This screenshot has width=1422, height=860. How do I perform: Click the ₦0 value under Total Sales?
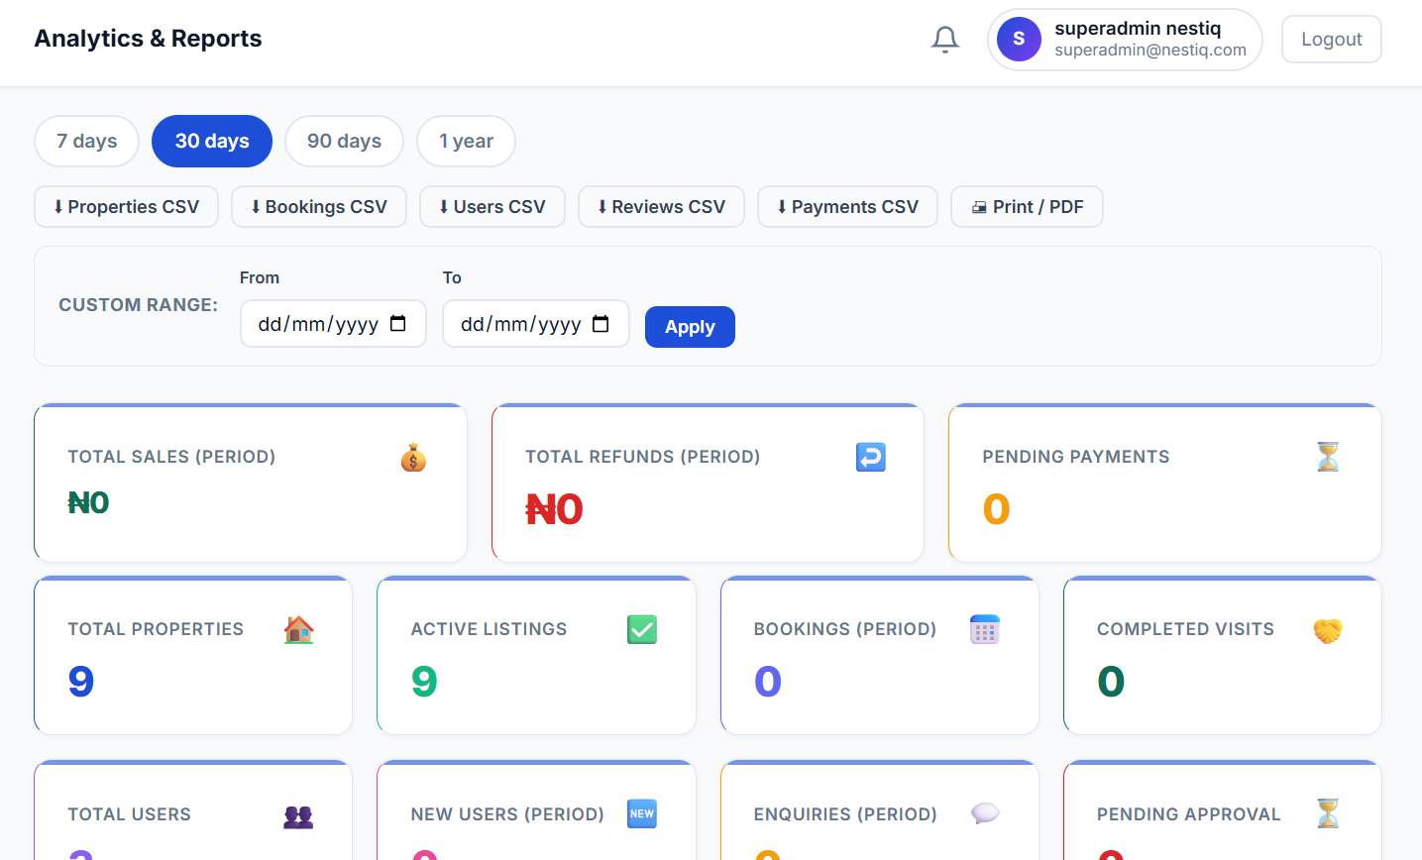[x=88, y=503]
